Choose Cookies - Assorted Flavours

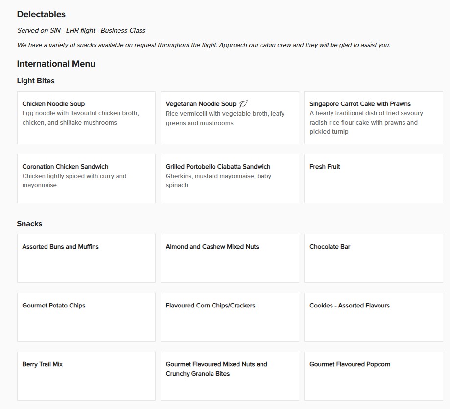373,317
